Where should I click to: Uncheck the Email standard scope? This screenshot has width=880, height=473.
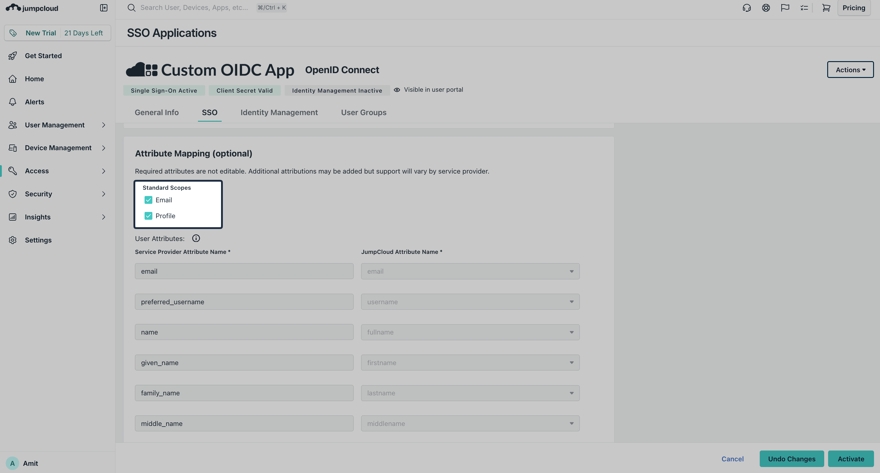tap(148, 200)
